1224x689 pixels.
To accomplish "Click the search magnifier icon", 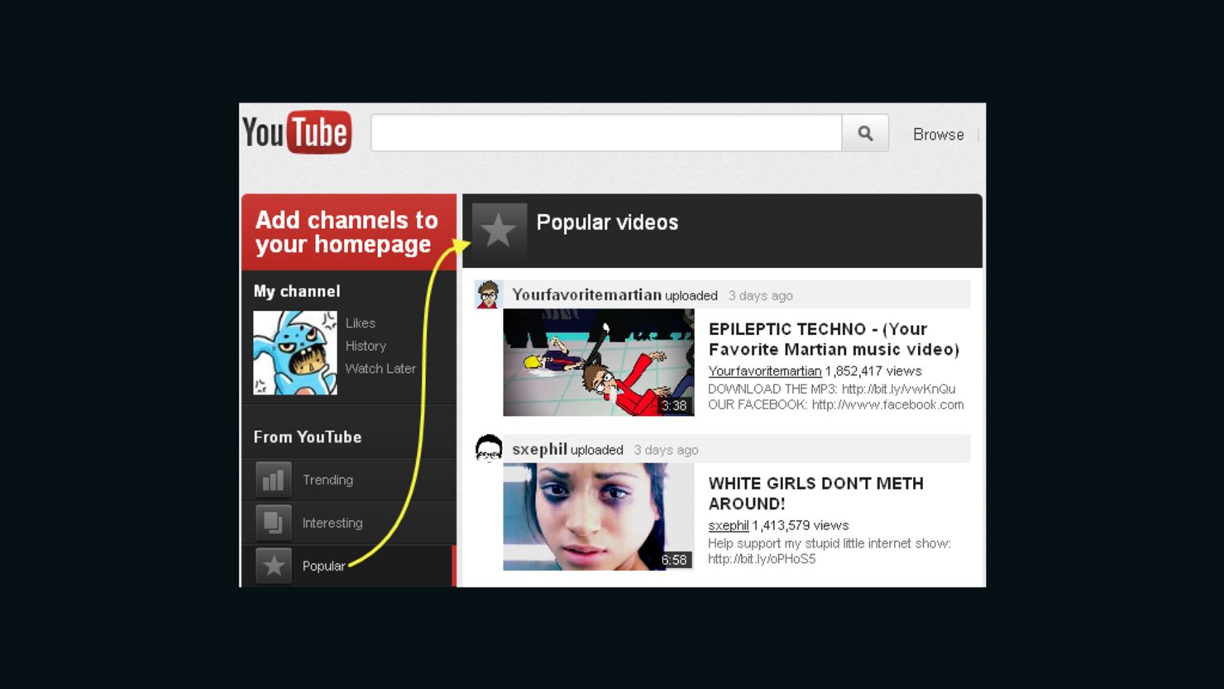I will point(864,132).
